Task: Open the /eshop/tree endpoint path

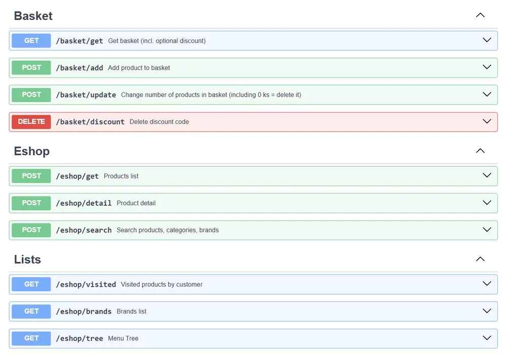Action: [79, 339]
